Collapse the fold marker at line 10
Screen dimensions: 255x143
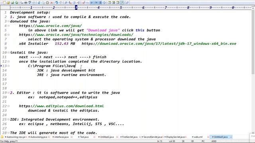[x=8, y=52]
